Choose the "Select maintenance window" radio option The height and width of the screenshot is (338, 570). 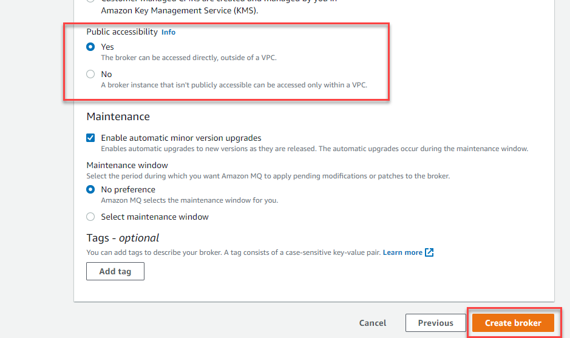(x=90, y=217)
